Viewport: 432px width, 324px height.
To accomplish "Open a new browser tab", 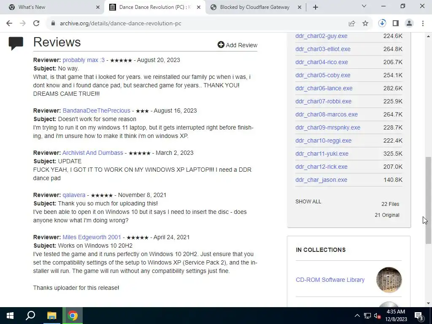I will coord(316,7).
